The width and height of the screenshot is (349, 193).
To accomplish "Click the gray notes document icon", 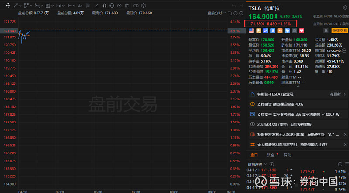I will 294,30.
